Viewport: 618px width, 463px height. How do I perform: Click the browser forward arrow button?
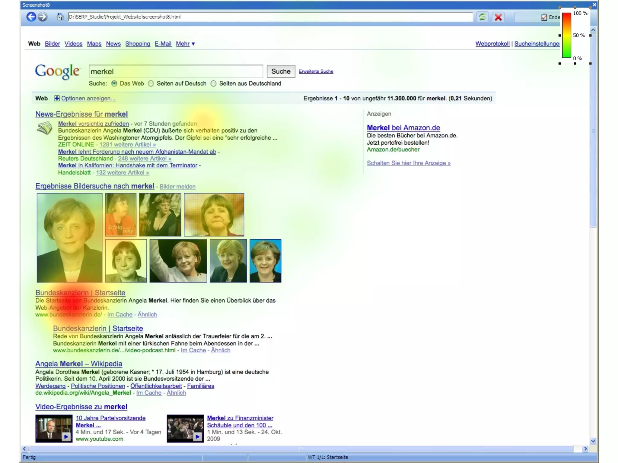click(43, 17)
